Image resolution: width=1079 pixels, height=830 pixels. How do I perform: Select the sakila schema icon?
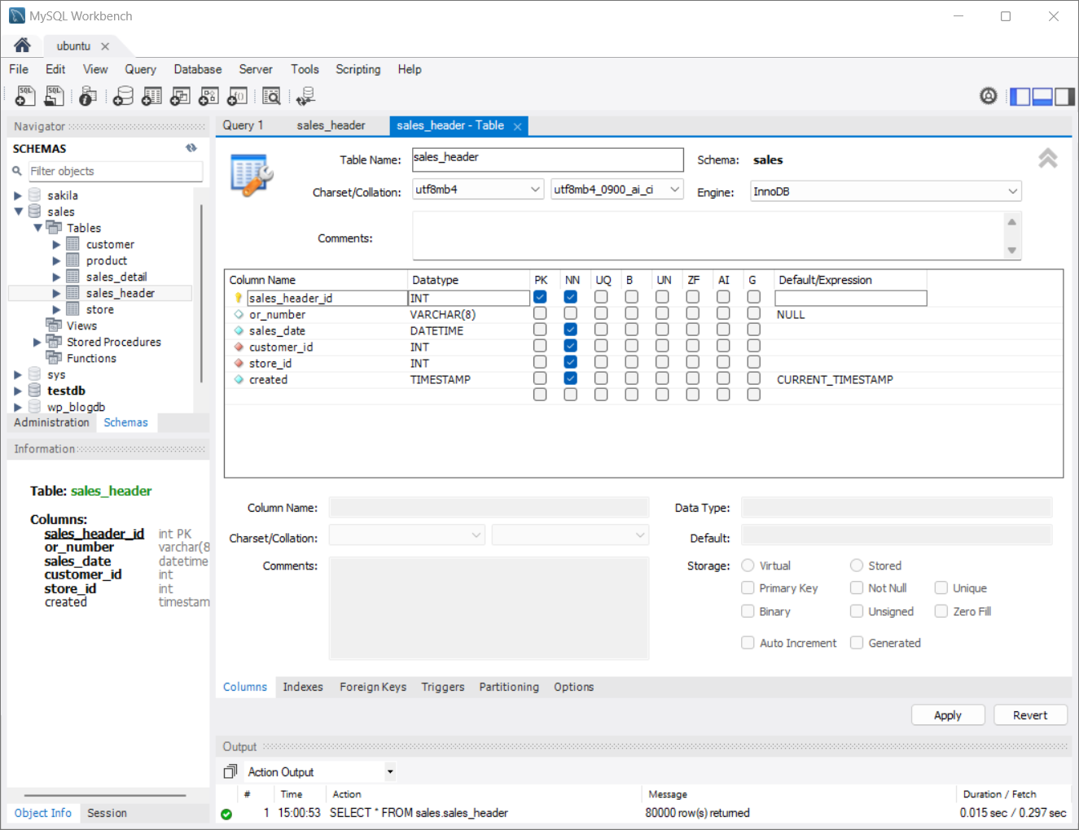pos(34,195)
